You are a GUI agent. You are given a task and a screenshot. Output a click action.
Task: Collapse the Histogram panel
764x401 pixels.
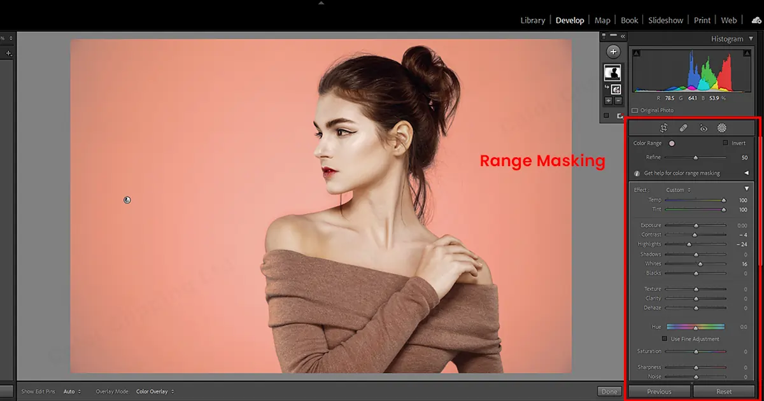750,38
